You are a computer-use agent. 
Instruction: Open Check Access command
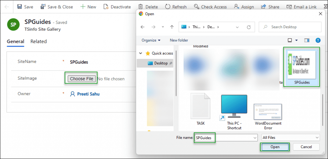(210, 7)
